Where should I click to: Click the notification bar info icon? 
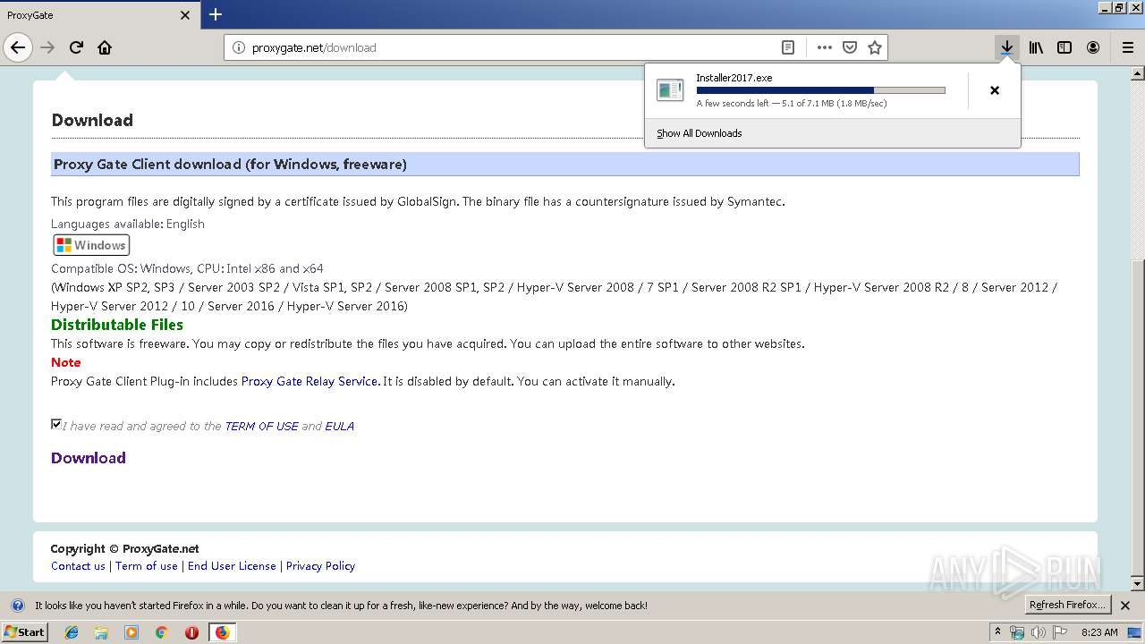pos(17,606)
